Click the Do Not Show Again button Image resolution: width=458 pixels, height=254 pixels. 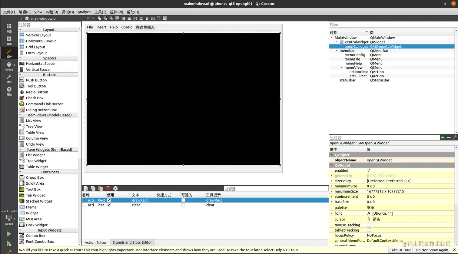(432, 250)
